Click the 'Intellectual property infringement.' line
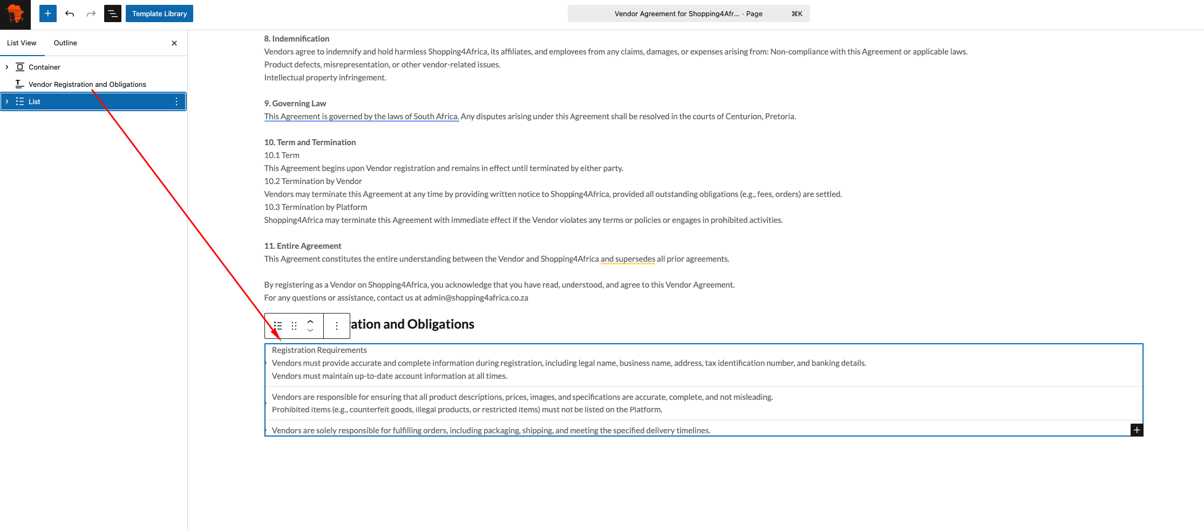The height and width of the screenshot is (531, 1204). 325,78
